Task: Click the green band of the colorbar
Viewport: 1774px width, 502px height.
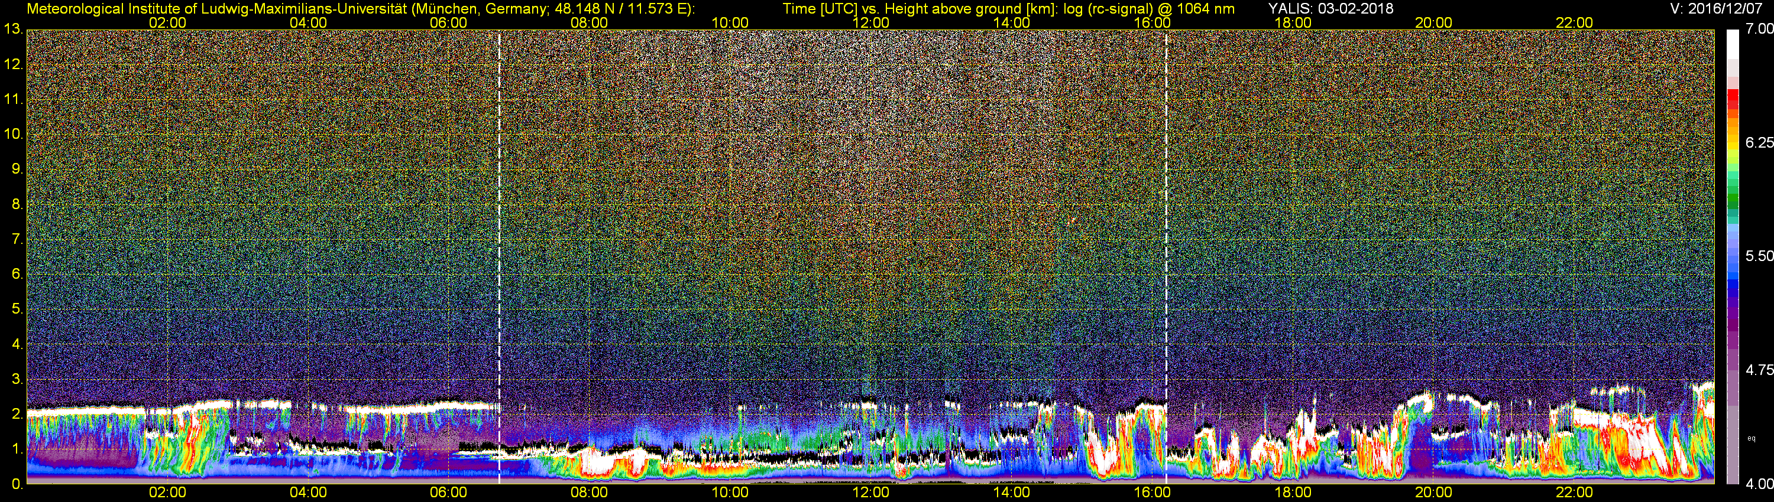Action: [1733, 198]
